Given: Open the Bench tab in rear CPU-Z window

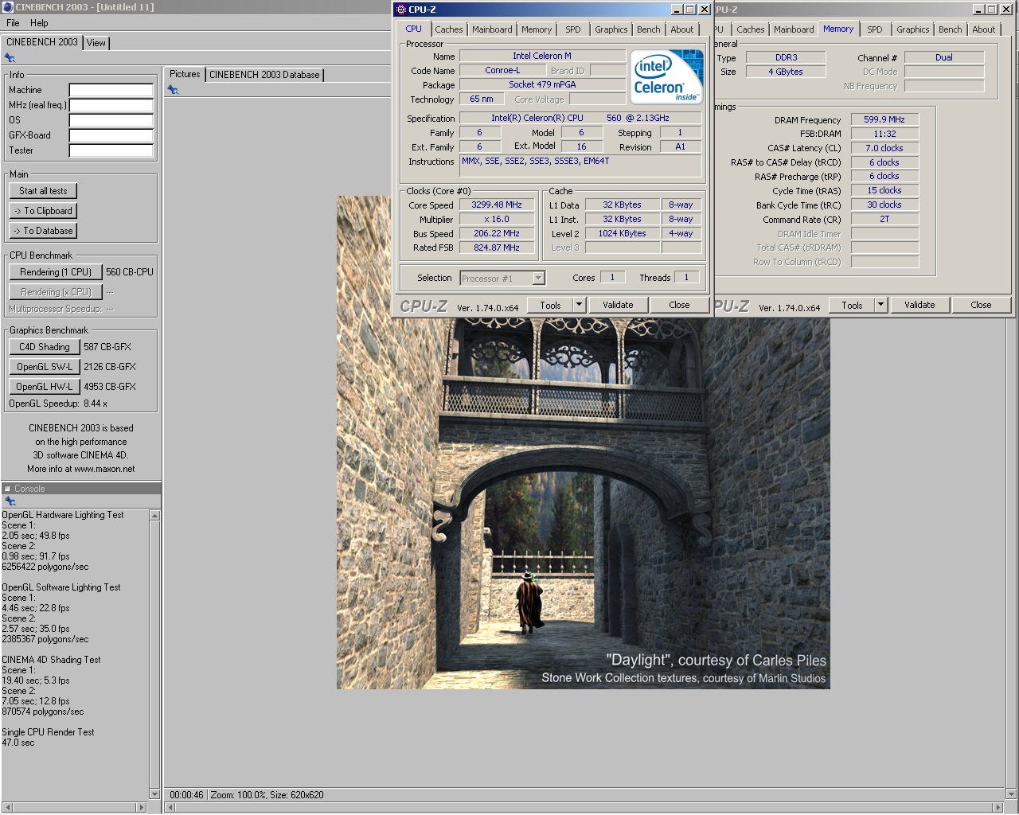Looking at the screenshot, I should [x=951, y=29].
